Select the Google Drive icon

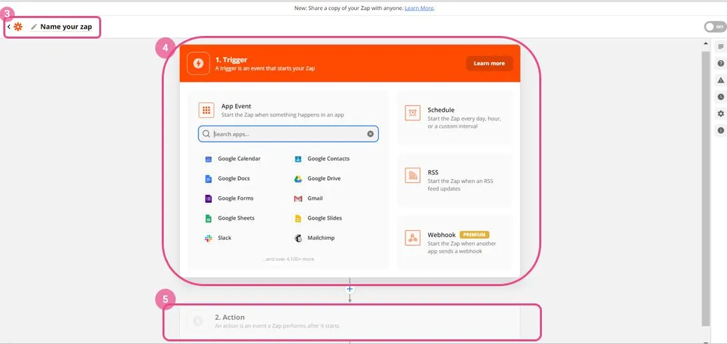pos(298,179)
